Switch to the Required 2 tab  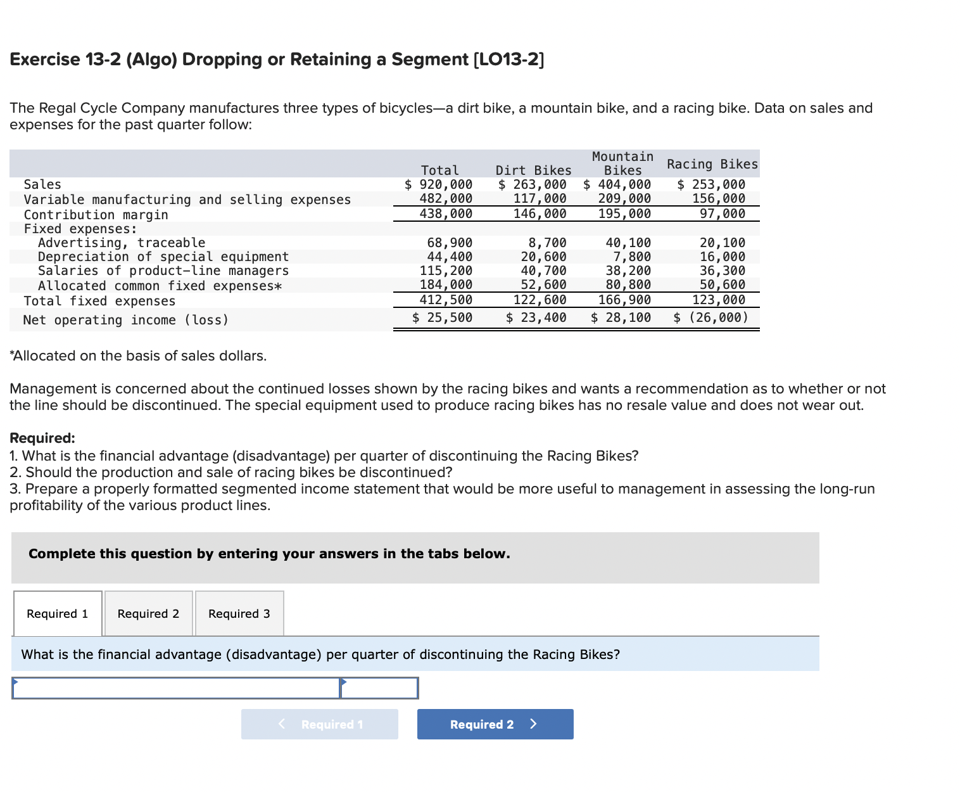point(148,613)
